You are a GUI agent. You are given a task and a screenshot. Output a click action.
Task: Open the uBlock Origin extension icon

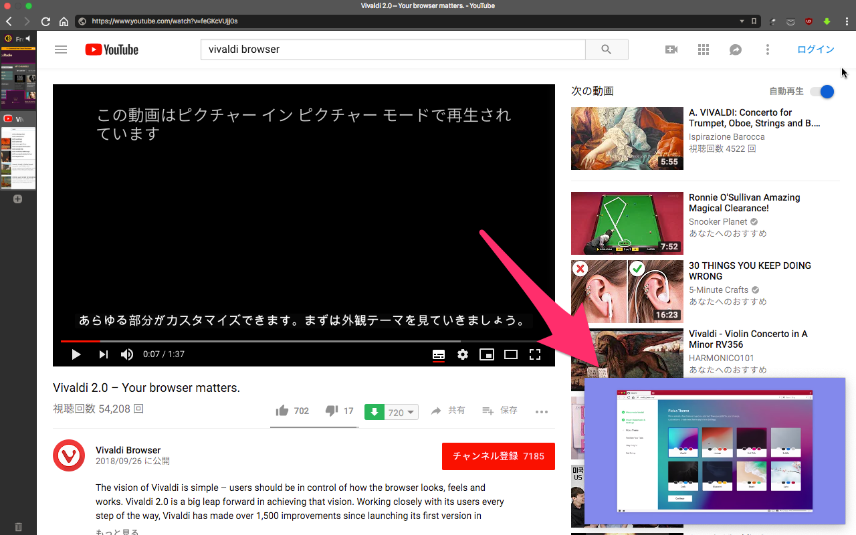point(809,21)
